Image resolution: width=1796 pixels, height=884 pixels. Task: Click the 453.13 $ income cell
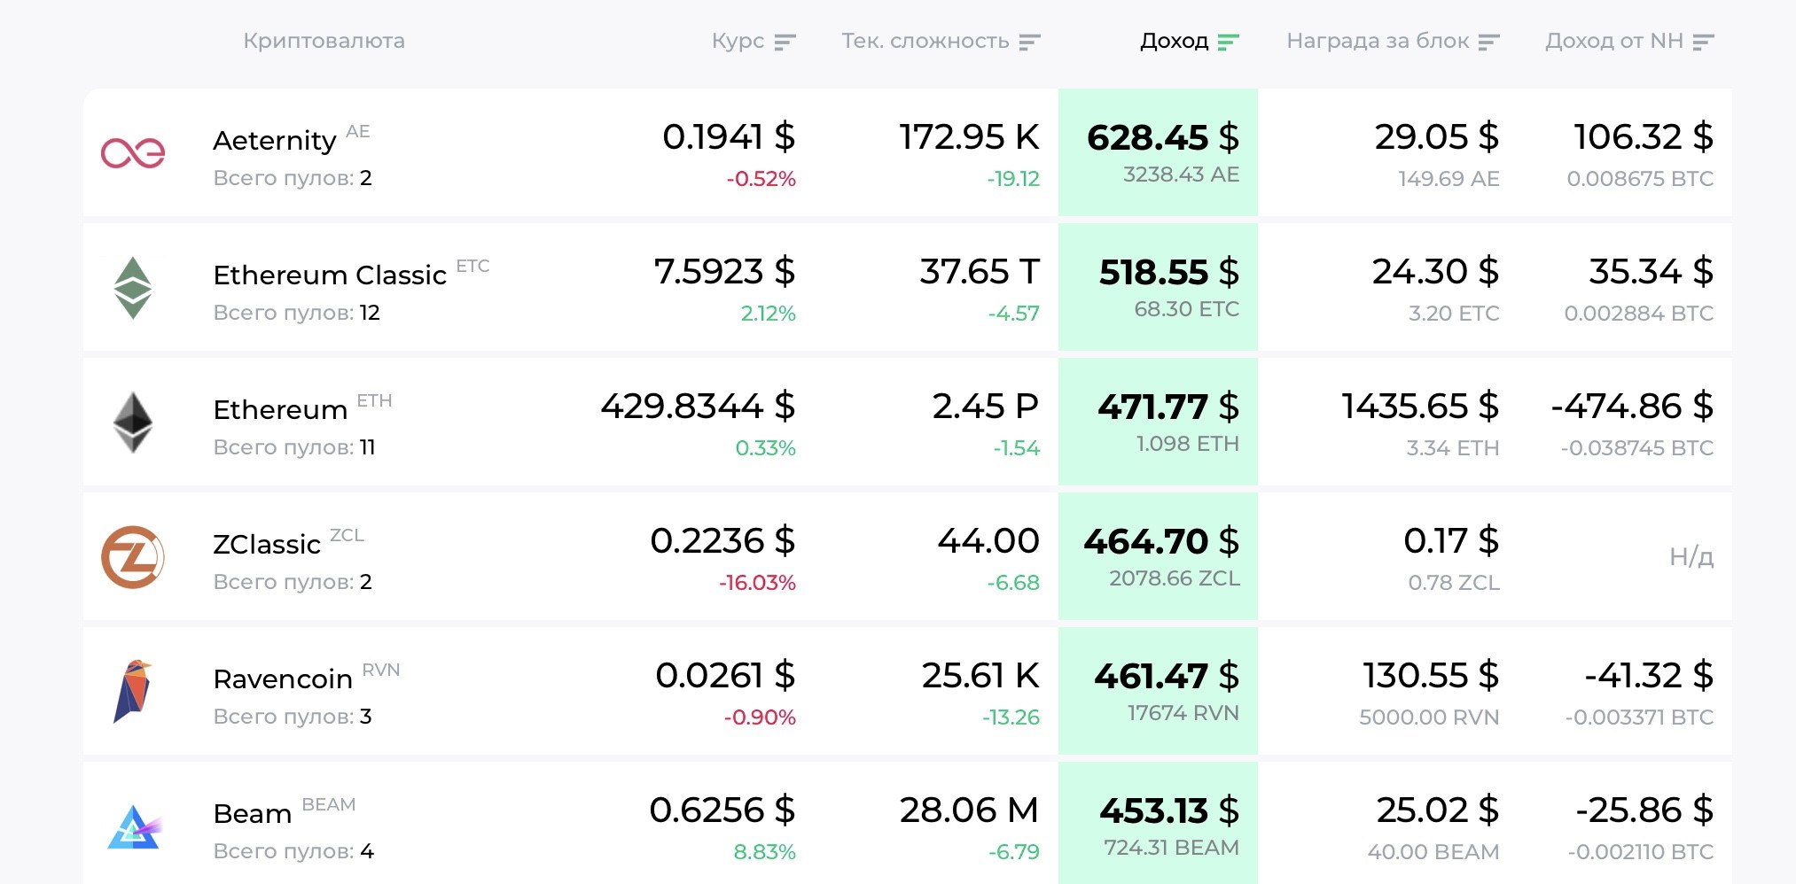click(1158, 823)
